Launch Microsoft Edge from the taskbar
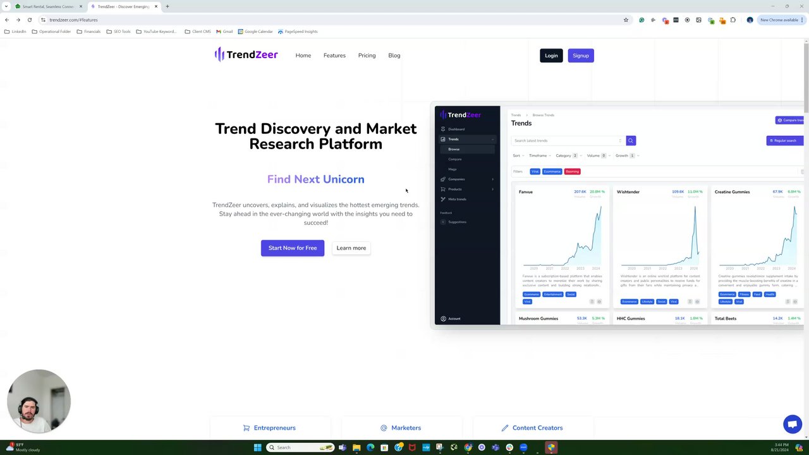Image resolution: width=809 pixels, height=455 pixels. 370,447
